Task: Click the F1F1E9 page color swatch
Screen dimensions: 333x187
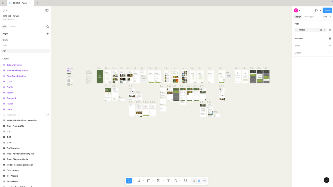Action: 297,30
